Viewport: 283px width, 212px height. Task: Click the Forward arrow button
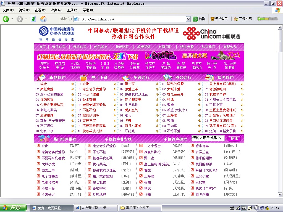coord(20,19)
